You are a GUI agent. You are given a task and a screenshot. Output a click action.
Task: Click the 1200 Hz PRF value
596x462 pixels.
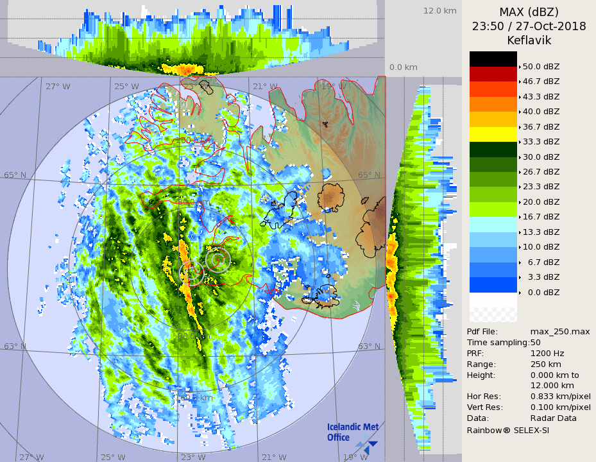point(547,353)
